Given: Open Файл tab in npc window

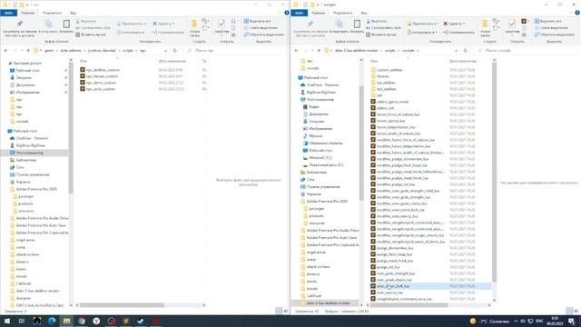Looking at the screenshot, I should tap(8, 13).
